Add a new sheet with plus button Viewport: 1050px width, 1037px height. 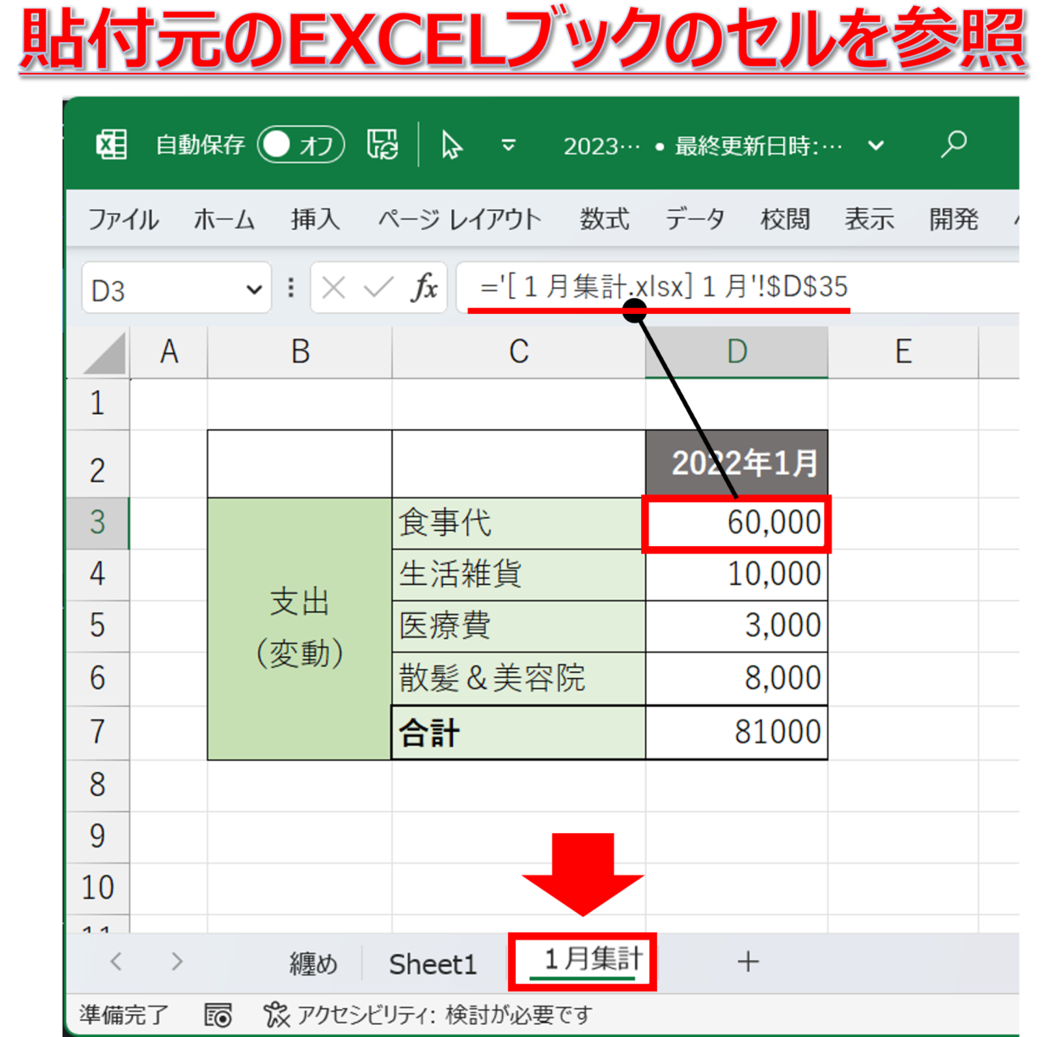pyautogui.click(x=748, y=962)
